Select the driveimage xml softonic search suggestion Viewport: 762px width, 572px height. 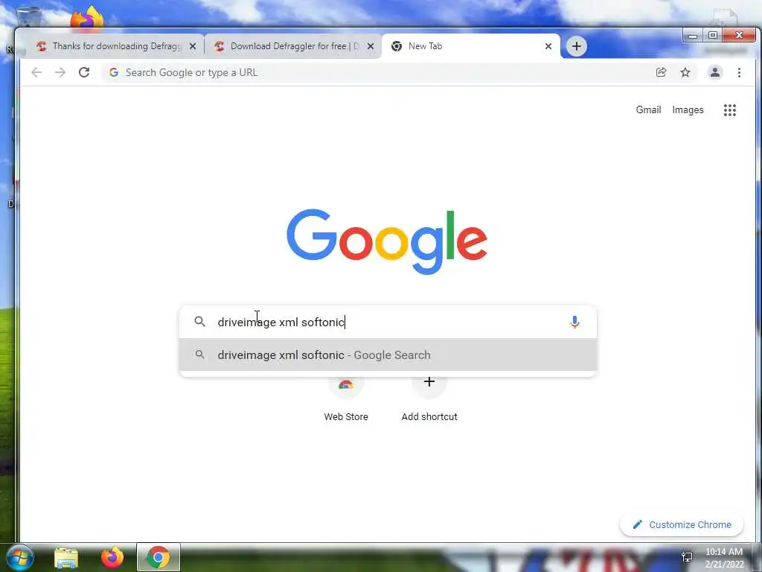(388, 355)
